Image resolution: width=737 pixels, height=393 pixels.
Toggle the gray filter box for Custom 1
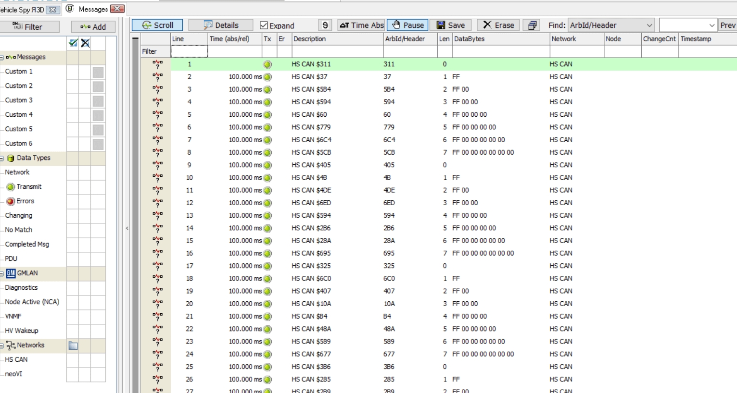pos(98,72)
